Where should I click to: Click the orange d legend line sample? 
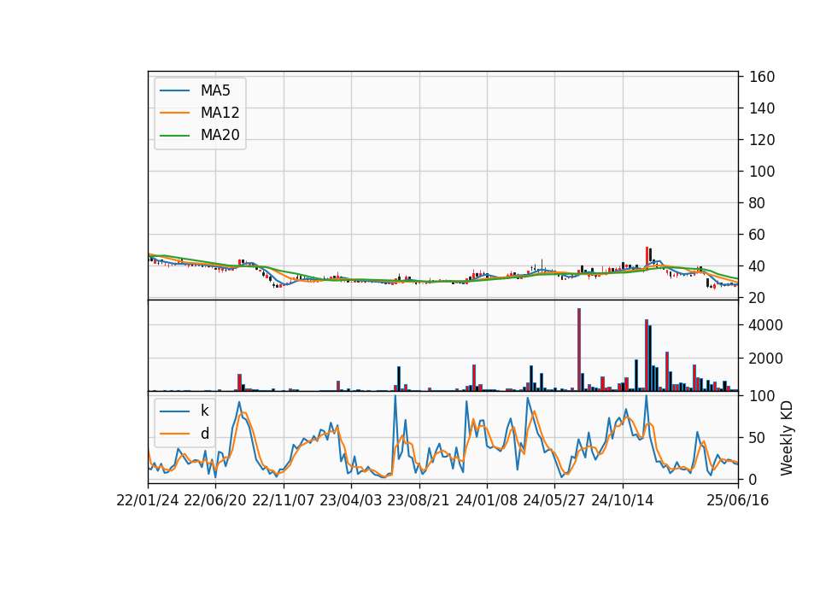point(174,434)
